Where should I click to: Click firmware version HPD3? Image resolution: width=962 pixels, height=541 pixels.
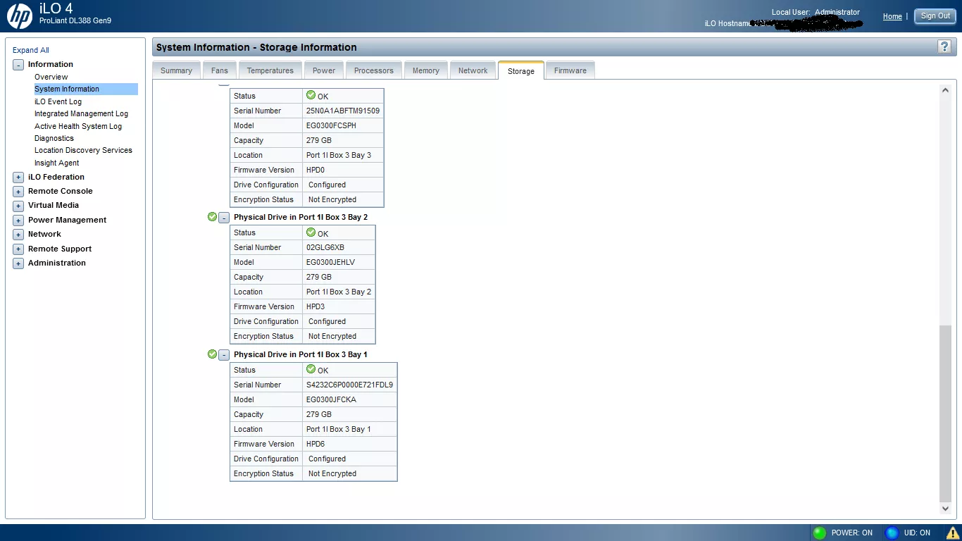(x=316, y=306)
